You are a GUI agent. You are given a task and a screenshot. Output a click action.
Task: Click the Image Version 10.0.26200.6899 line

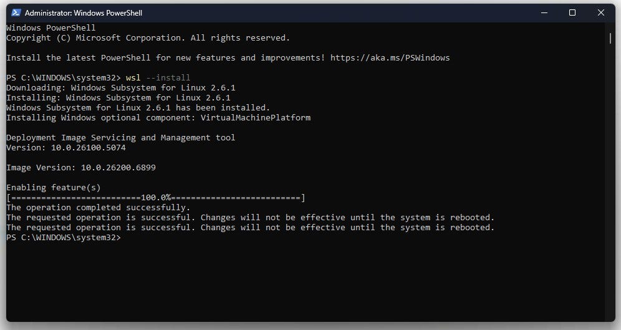click(x=81, y=168)
